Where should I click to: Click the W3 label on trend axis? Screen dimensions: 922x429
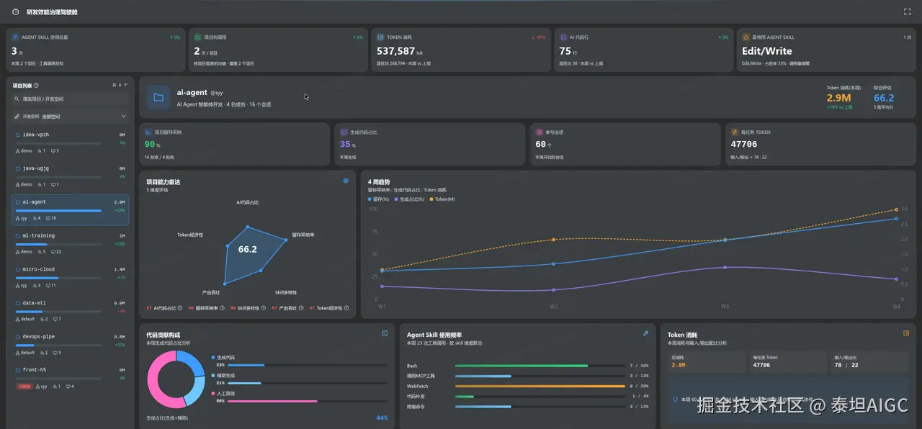[x=725, y=306]
